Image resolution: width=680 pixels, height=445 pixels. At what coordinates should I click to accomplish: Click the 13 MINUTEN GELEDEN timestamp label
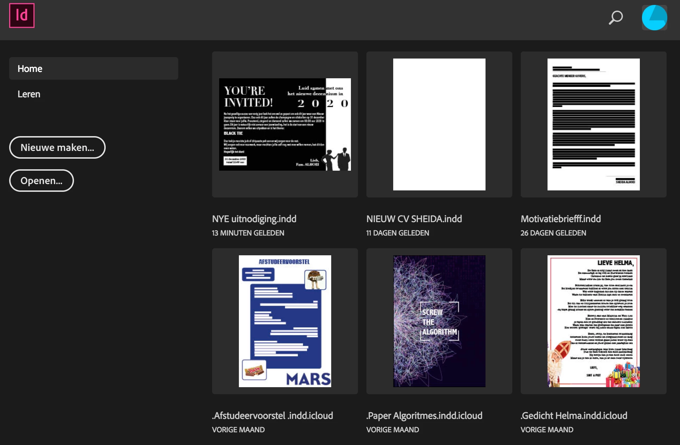[x=248, y=233]
